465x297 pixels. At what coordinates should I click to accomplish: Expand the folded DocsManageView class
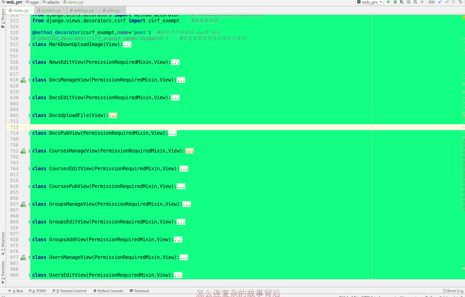pyautogui.click(x=30, y=80)
